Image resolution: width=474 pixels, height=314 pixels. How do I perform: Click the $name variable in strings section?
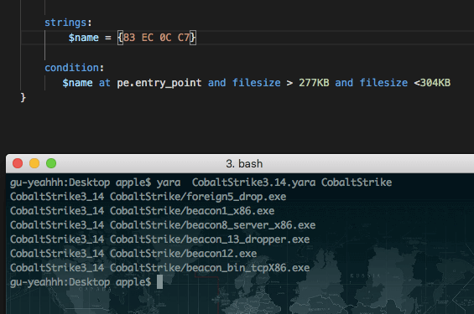[84, 38]
